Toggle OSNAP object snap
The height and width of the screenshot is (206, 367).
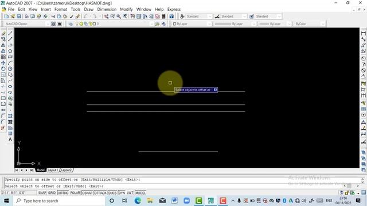tap(87, 193)
